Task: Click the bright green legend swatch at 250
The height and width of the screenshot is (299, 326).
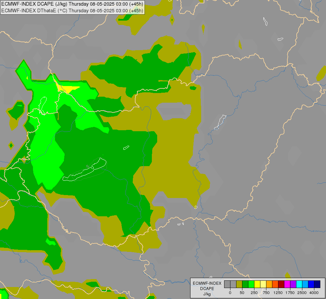Action: (251, 284)
